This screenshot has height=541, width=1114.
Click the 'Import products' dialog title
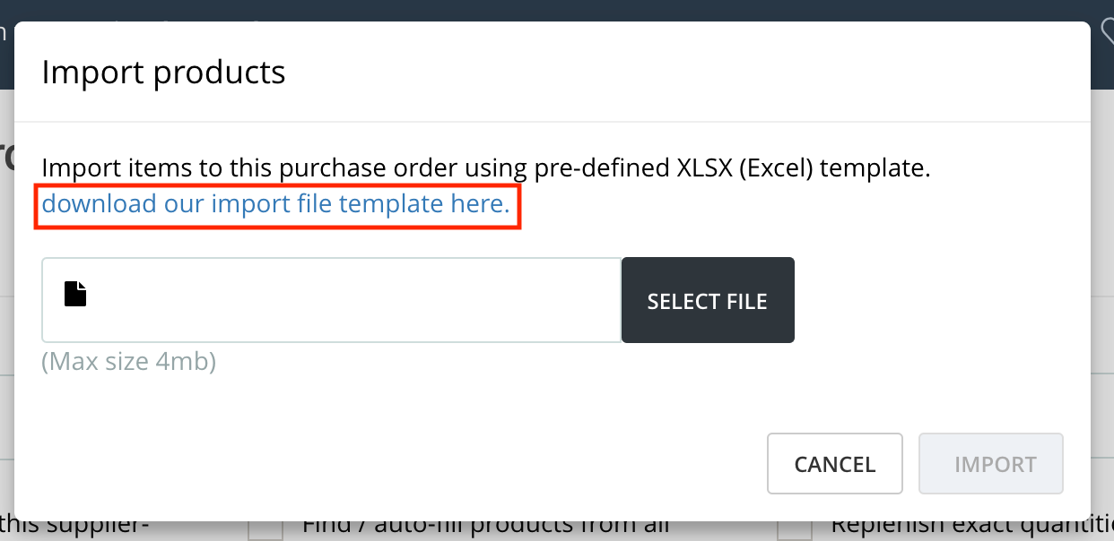pos(163,72)
